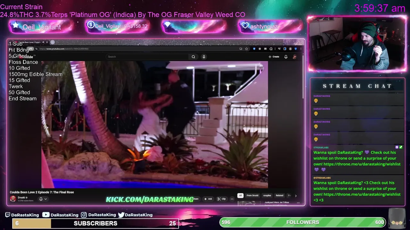Viewport: 410px width, 230px height.
Task: Click the video title Coulda Been Love 2
Action: click(x=42, y=192)
